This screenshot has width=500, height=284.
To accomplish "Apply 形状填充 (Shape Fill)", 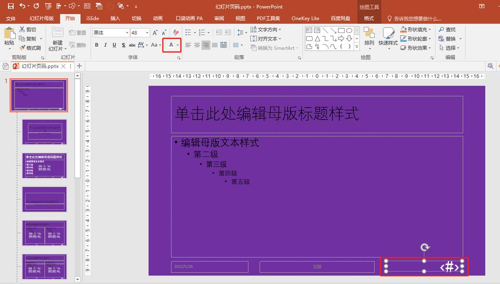I will [415, 29].
